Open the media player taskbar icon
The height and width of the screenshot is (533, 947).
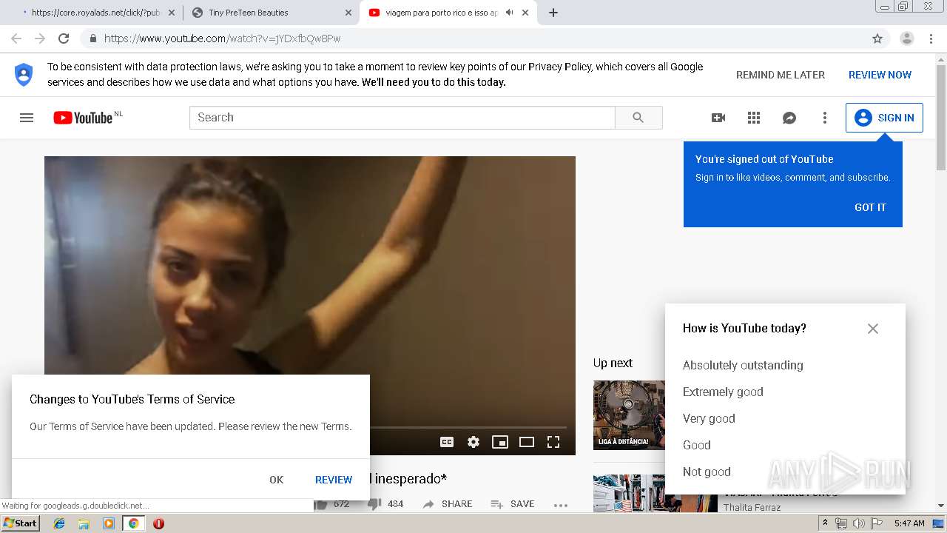(x=109, y=523)
